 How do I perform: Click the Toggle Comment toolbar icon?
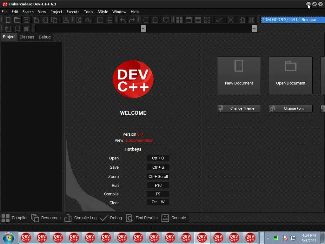(166, 20)
